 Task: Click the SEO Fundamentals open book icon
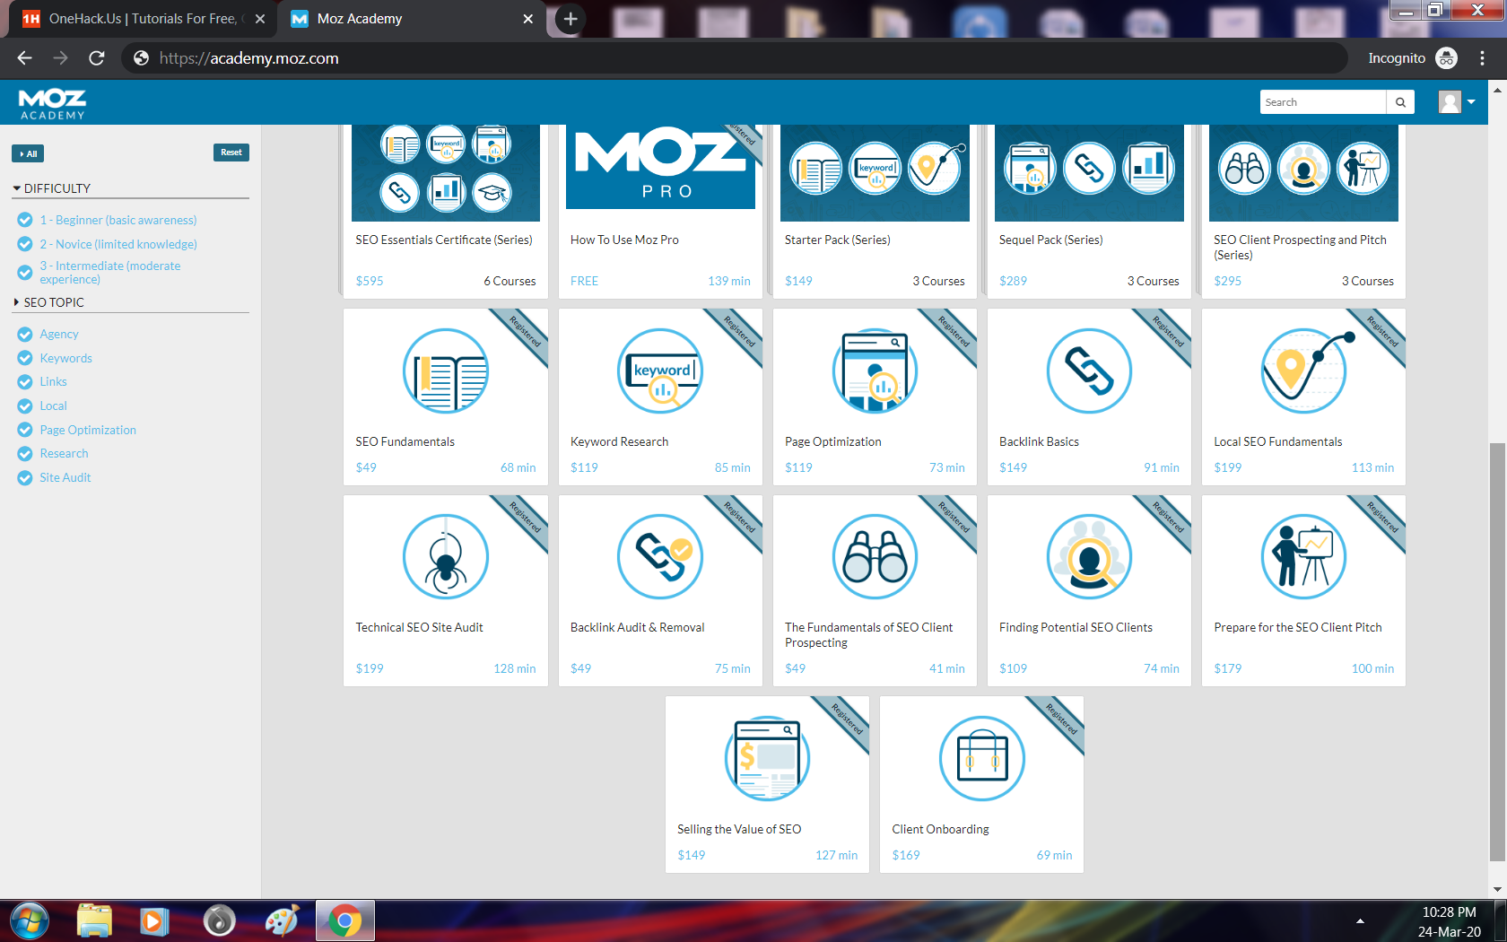coord(445,371)
